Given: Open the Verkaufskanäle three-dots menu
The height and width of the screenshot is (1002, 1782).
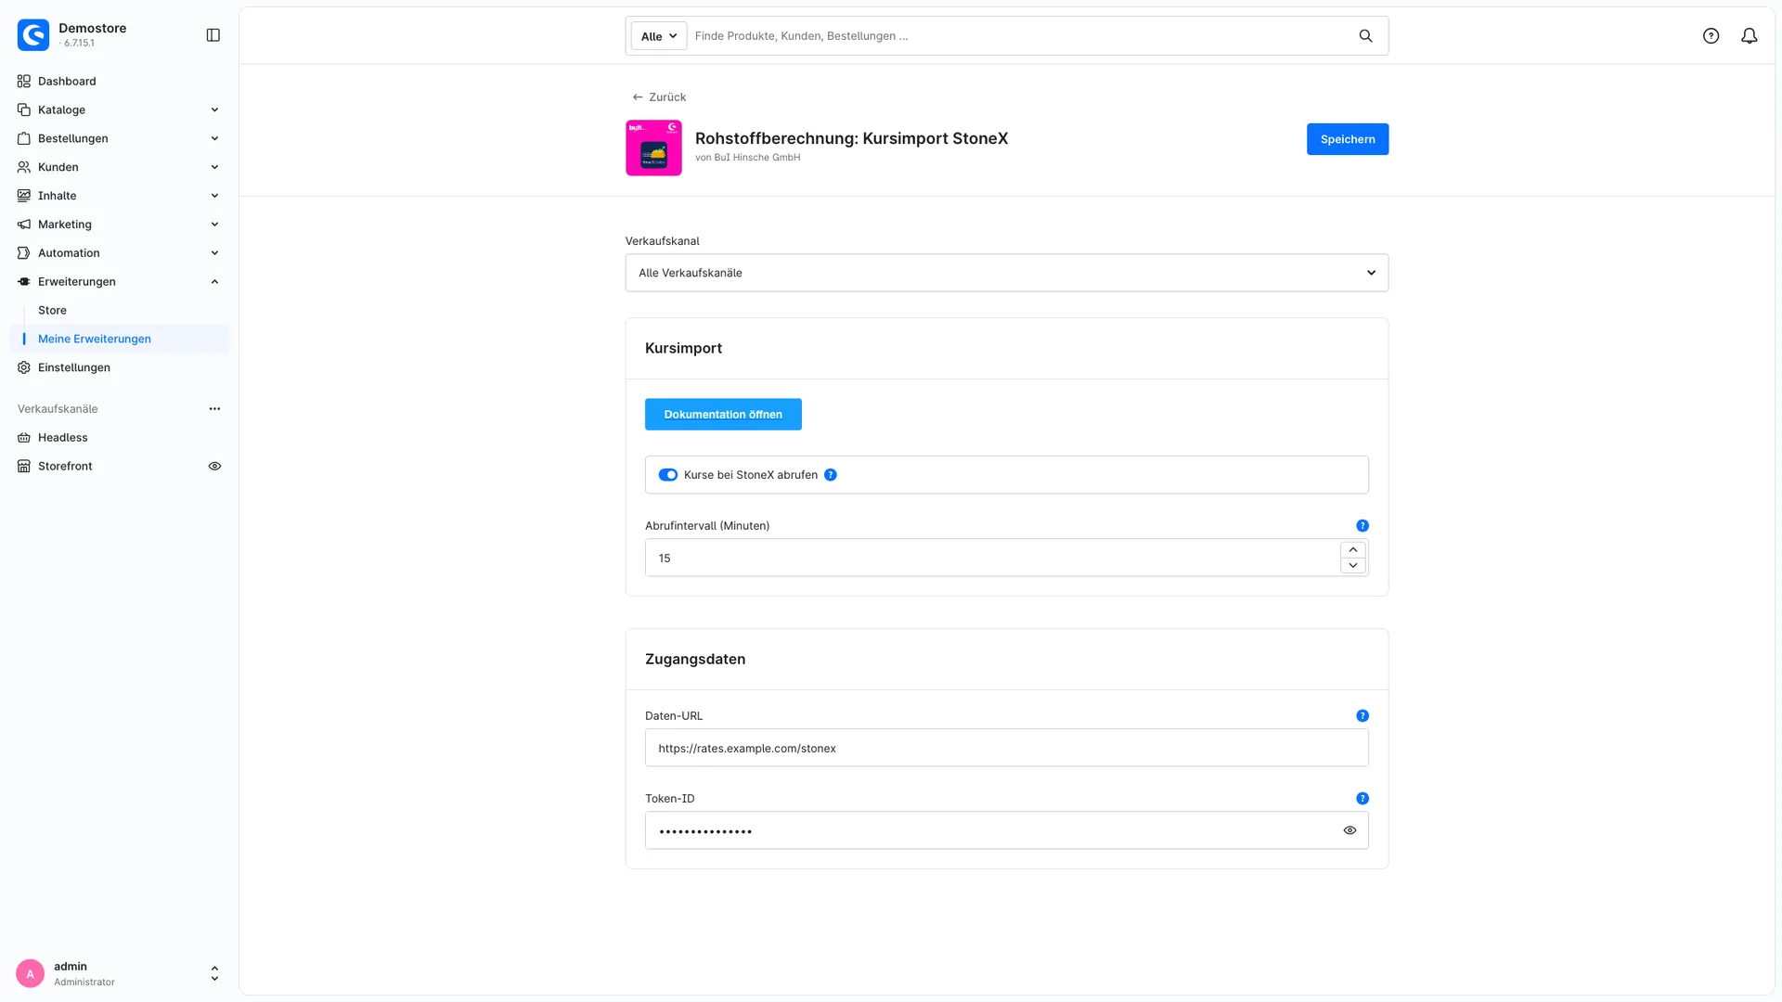Looking at the screenshot, I should coord(214,409).
